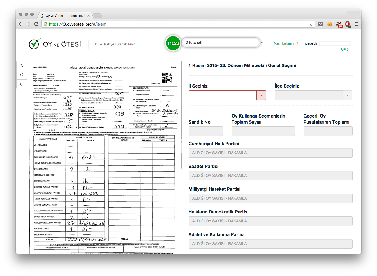
Task: Click the İl Seçiniz label
Action: coord(198,86)
